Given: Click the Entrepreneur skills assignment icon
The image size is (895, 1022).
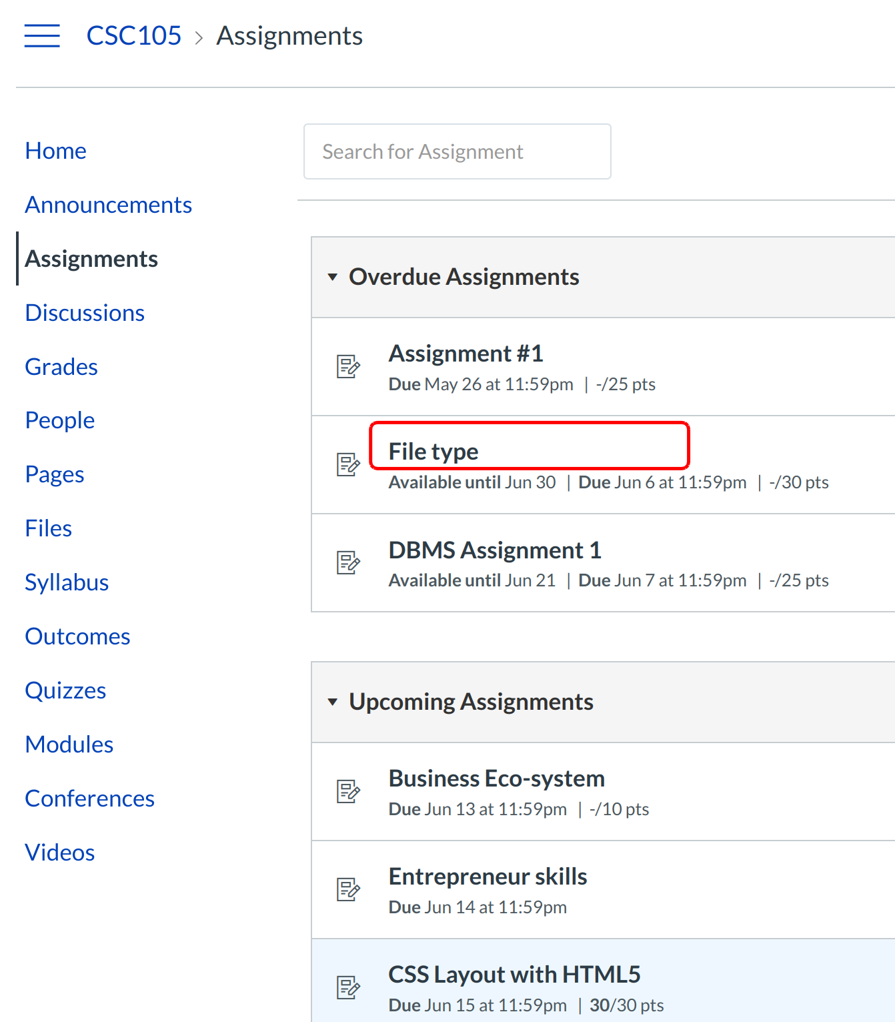Looking at the screenshot, I should point(347,889).
